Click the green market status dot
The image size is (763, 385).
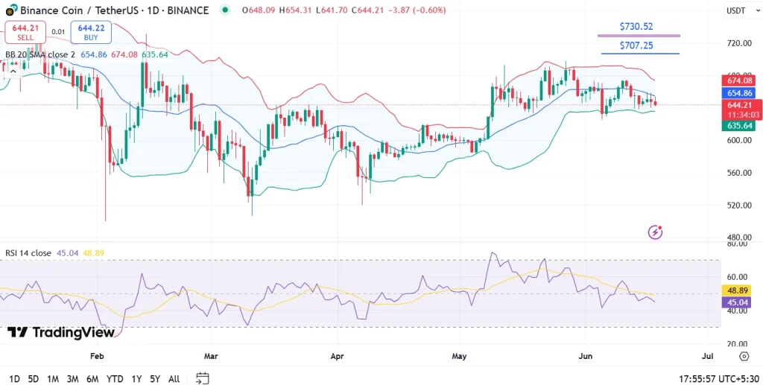pyautogui.click(x=224, y=9)
